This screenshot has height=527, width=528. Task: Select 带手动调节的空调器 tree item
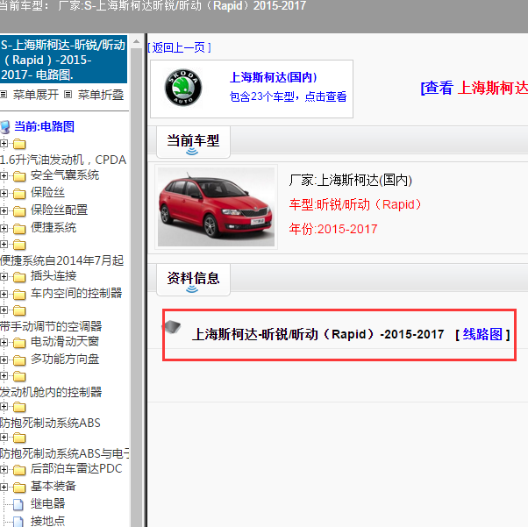tap(51, 326)
